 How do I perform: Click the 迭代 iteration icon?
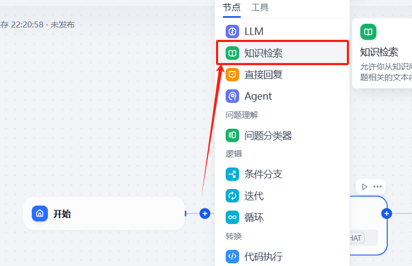tap(232, 195)
